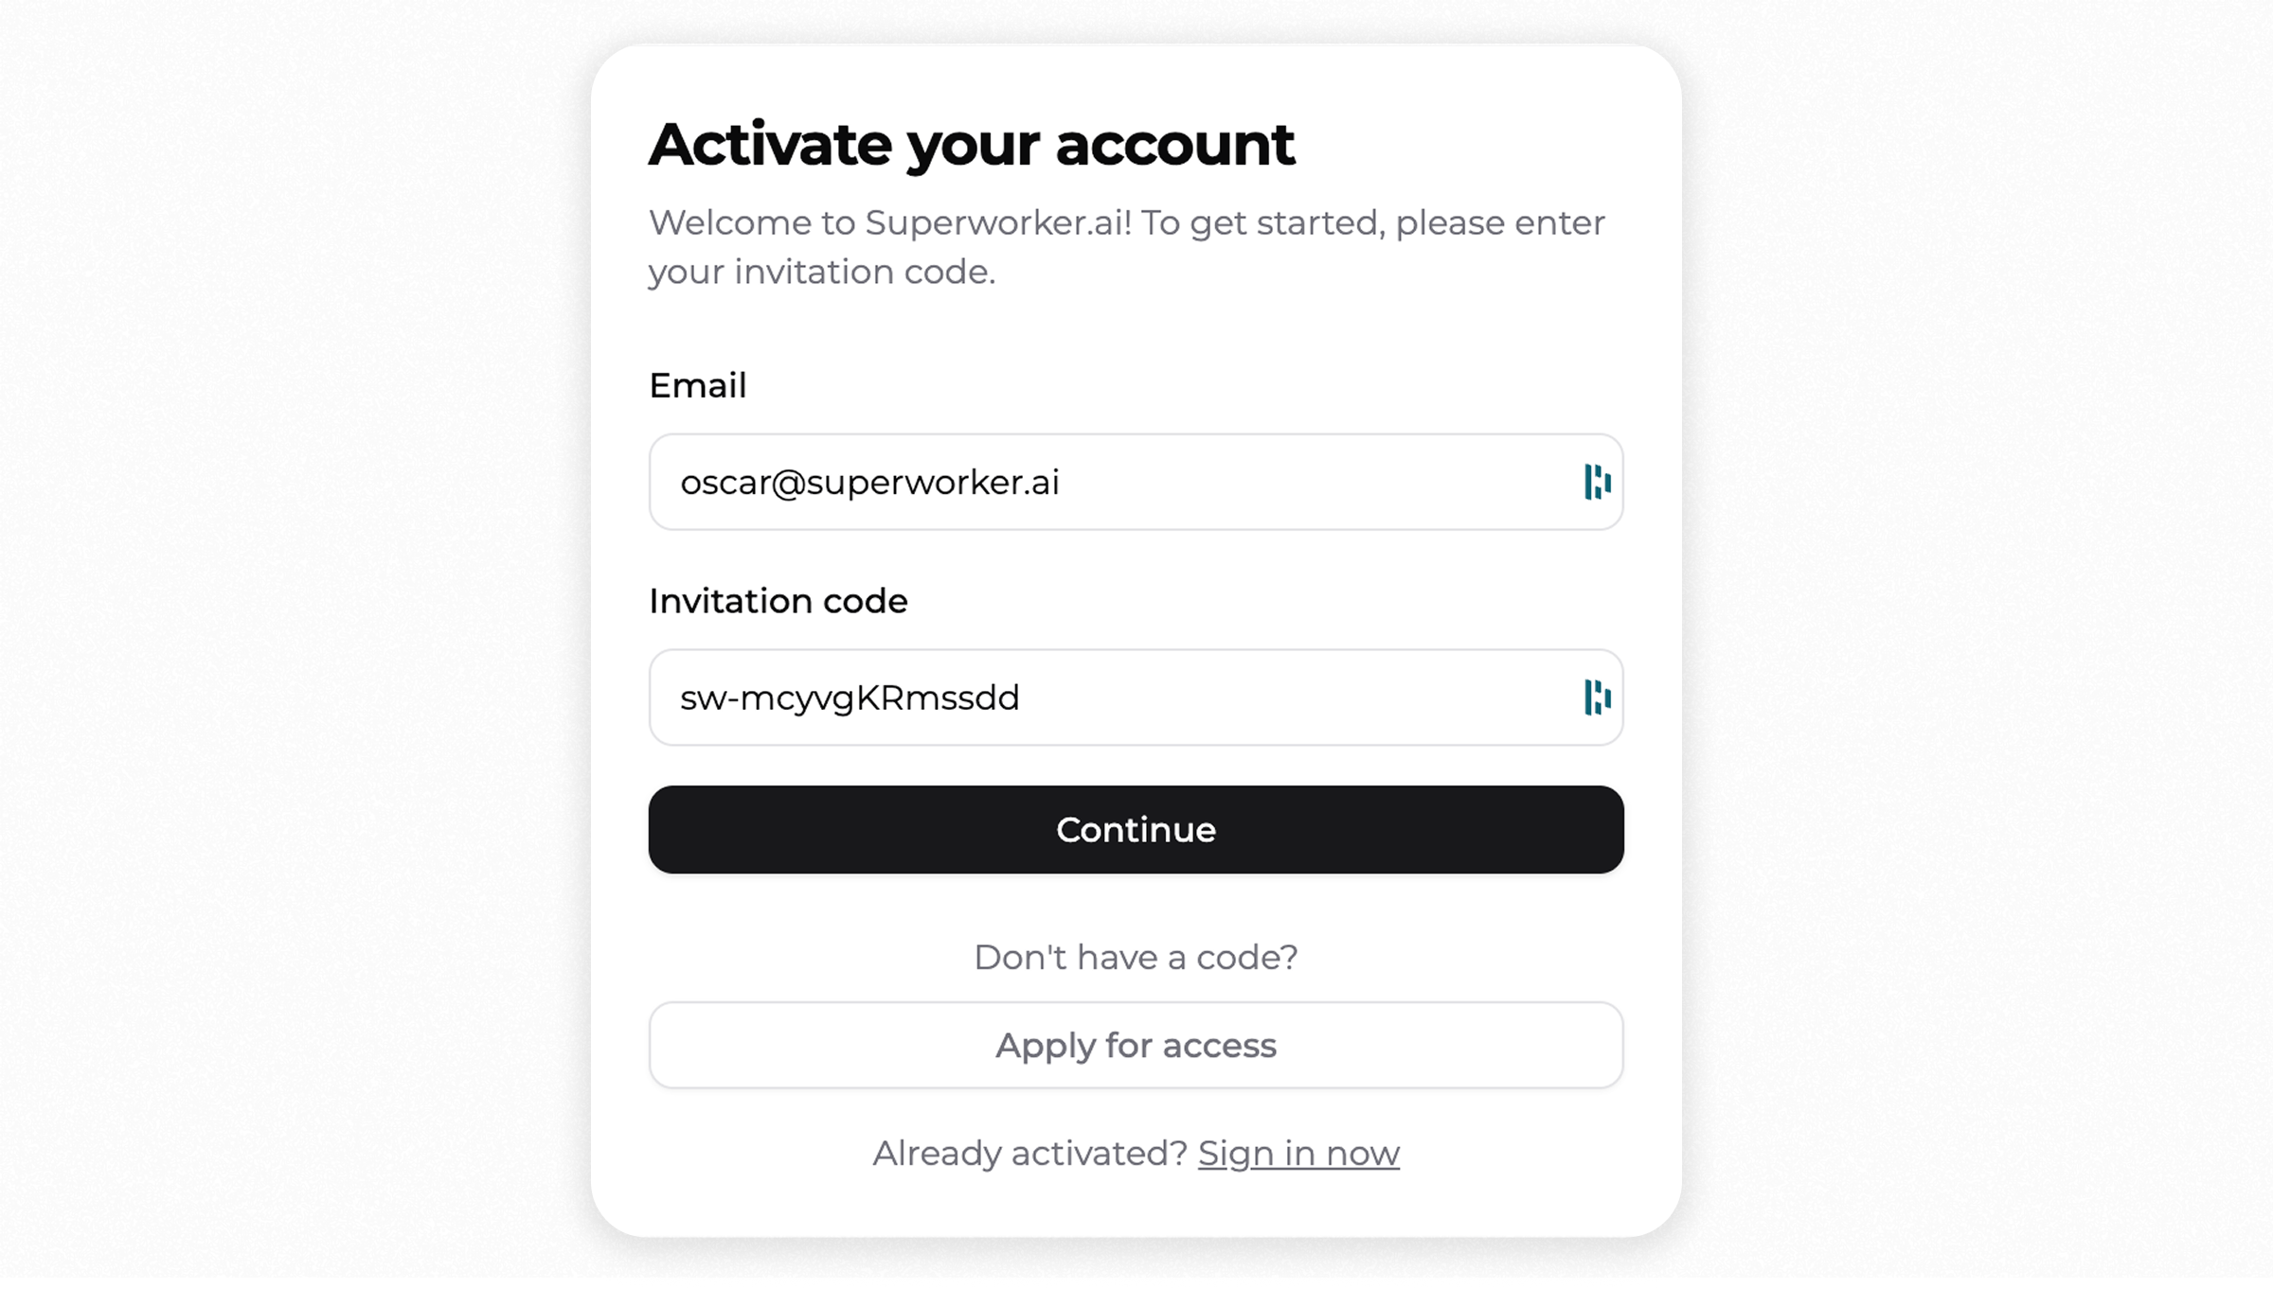Submit the form with Continue
Screen dimensions: 2273x1289
[x=1136, y=829]
